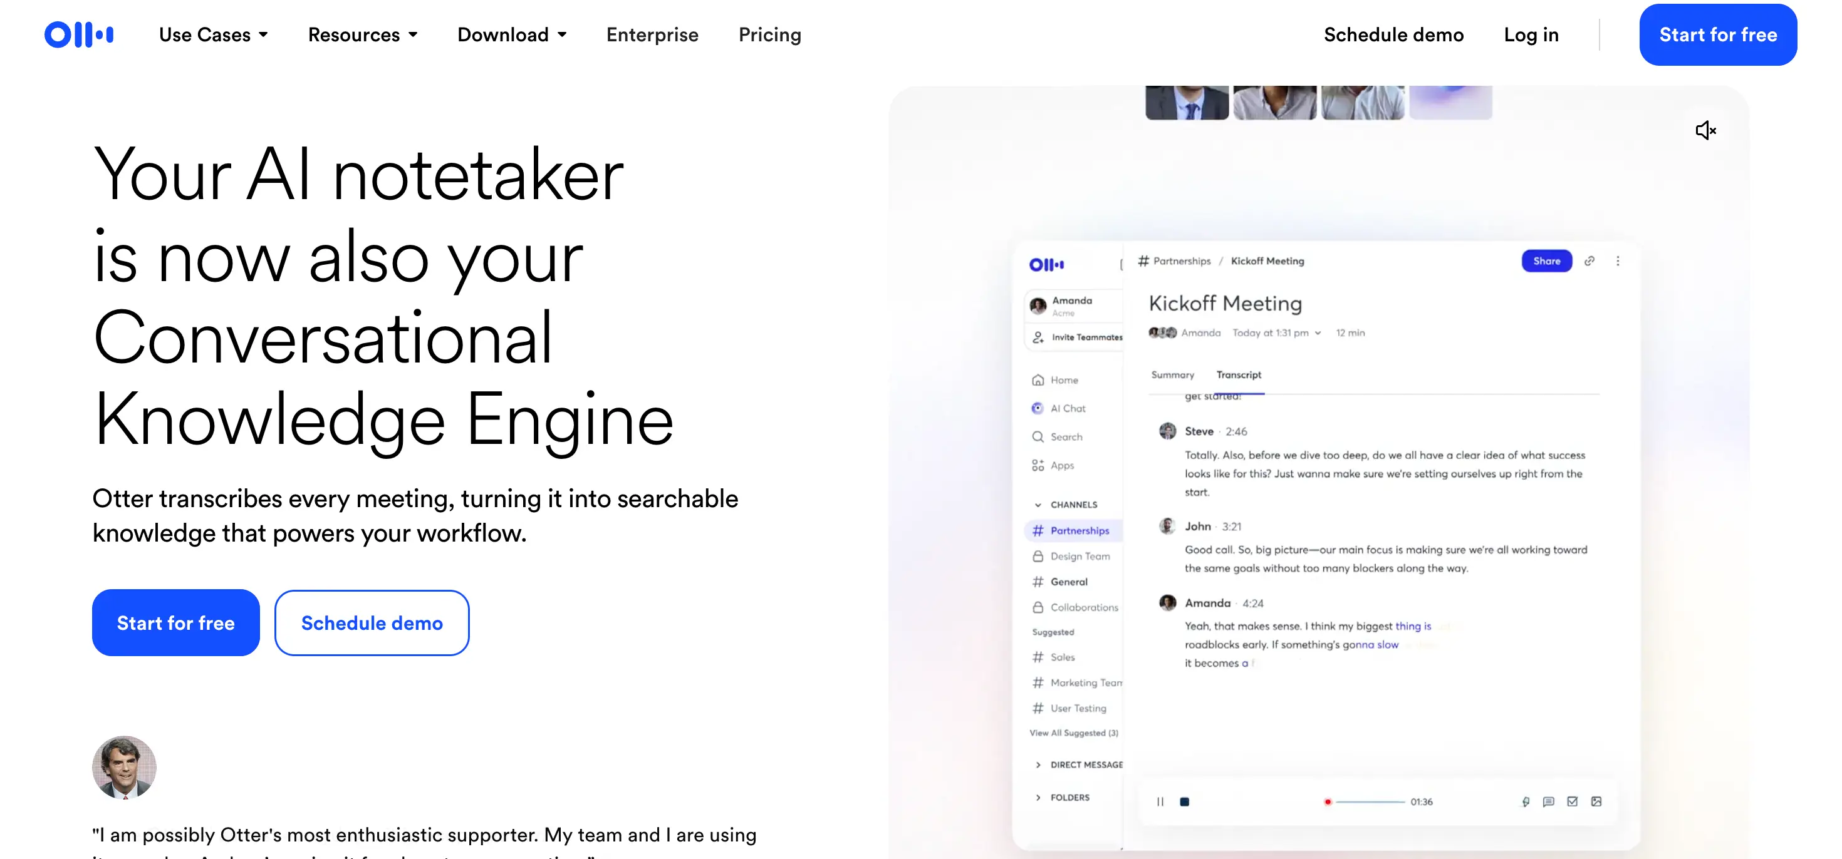Click the Design Team lock icon
Image resolution: width=1842 pixels, height=859 pixels.
[1038, 556]
